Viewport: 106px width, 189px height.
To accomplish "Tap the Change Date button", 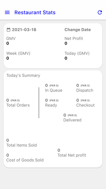I will [78, 30].
